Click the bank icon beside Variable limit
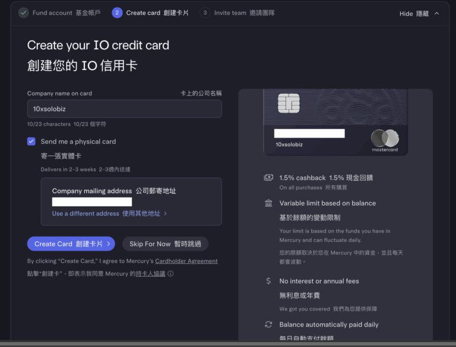Viewport: 456px width, 347px height. (268, 203)
